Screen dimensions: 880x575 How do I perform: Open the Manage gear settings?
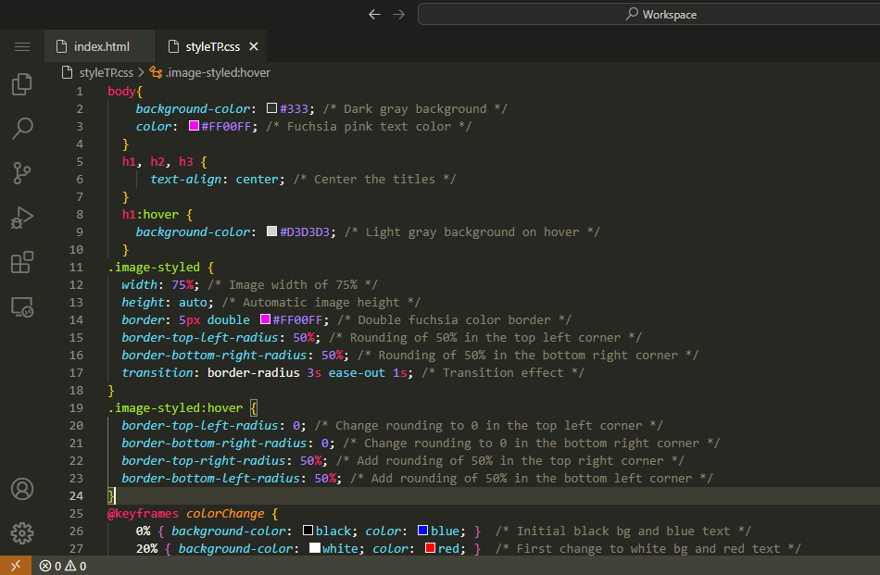pyautogui.click(x=22, y=533)
